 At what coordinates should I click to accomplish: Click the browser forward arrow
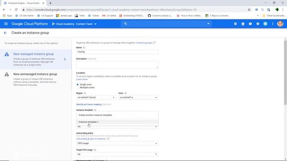[x=10, y=10]
